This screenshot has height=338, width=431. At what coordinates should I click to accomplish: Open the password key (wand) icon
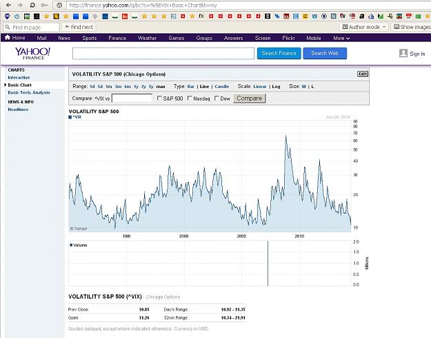44,5
